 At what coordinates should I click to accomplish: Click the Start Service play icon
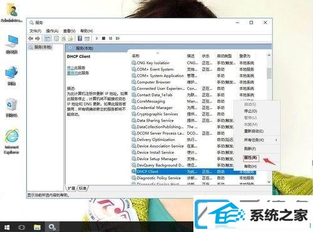click(96, 38)
